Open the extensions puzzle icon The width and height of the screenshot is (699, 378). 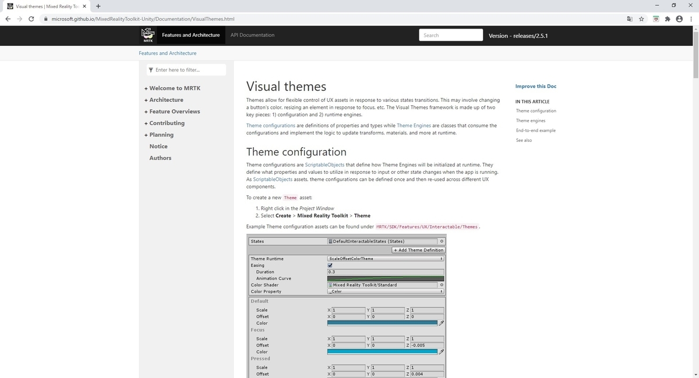(x=668, y=19)
